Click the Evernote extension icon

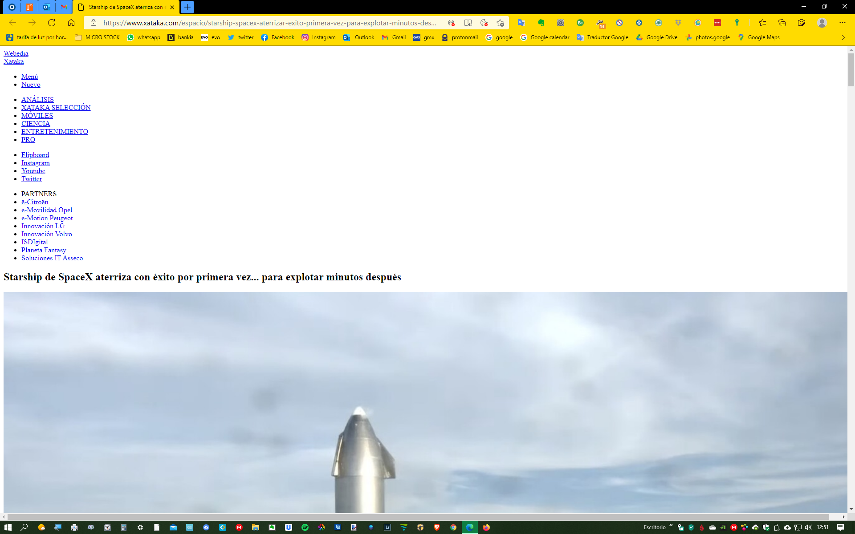541,23
